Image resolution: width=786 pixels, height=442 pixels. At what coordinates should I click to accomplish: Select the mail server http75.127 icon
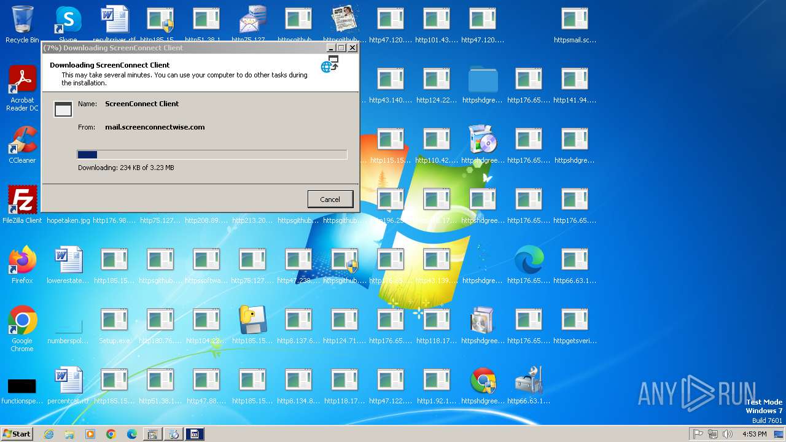click(x=252, y=25)
